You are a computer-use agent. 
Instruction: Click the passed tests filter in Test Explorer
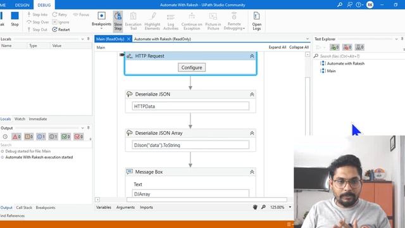click(335, 47)
